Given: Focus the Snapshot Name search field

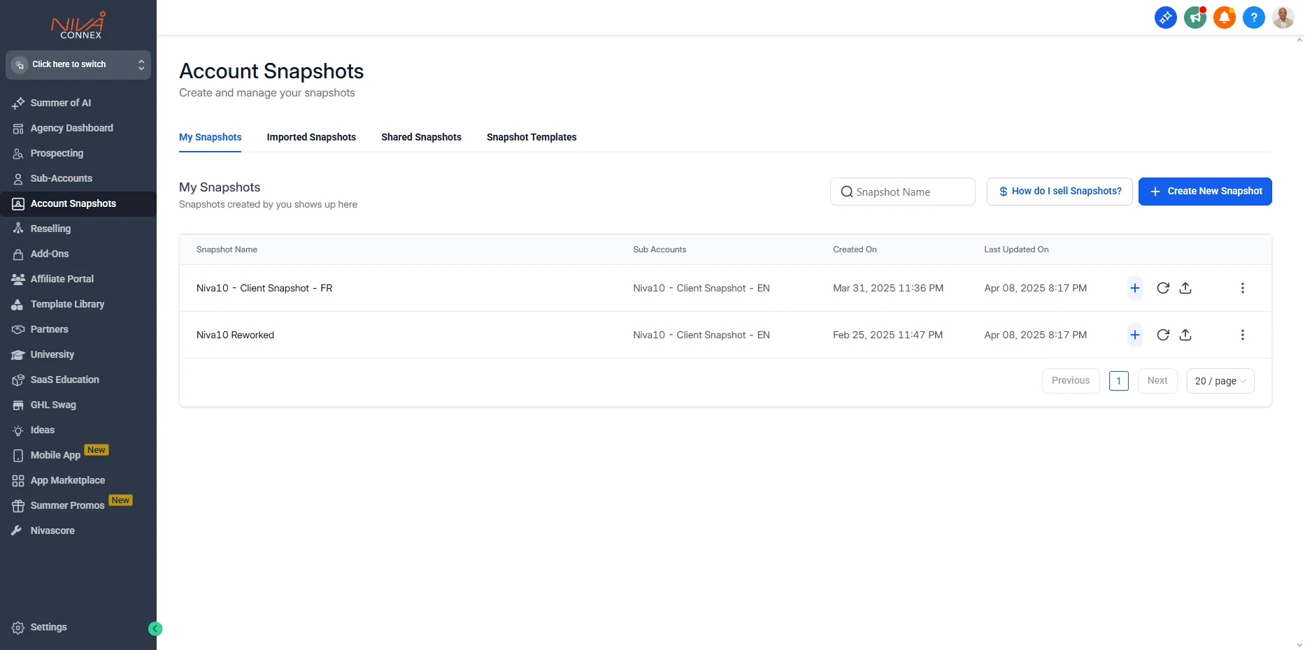Looking at the screenshot, I should click(903, 192).
